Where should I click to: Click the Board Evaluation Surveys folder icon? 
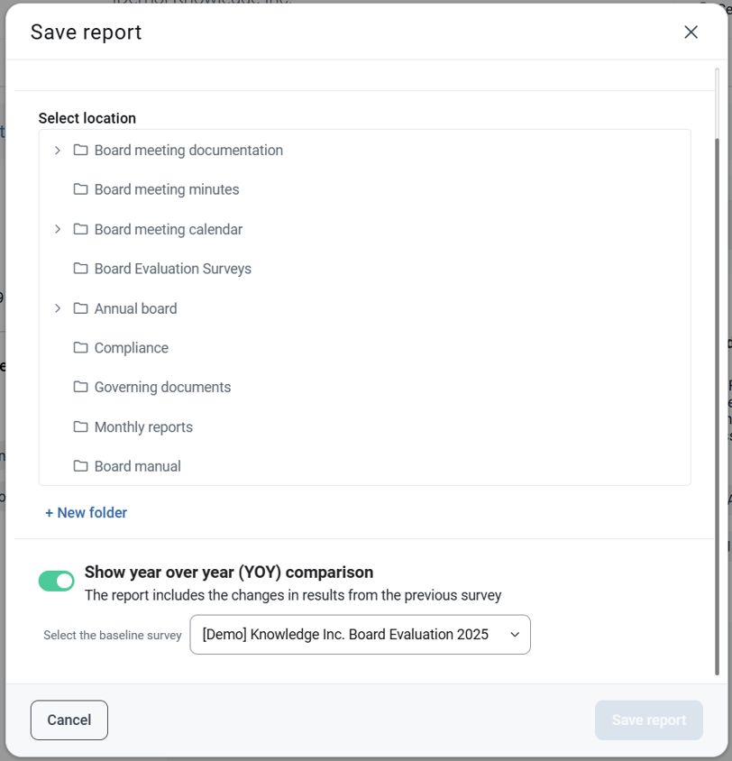80,269
